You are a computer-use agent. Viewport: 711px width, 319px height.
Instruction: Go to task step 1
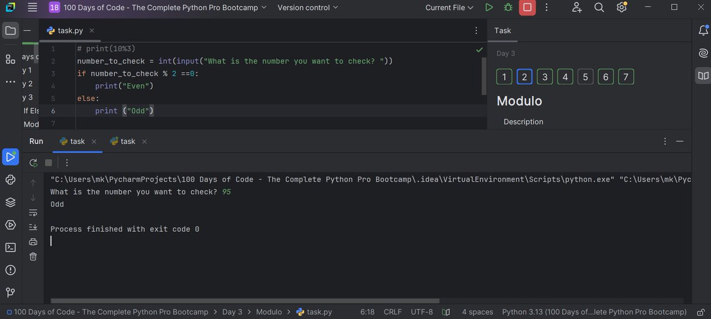(504, 76)
